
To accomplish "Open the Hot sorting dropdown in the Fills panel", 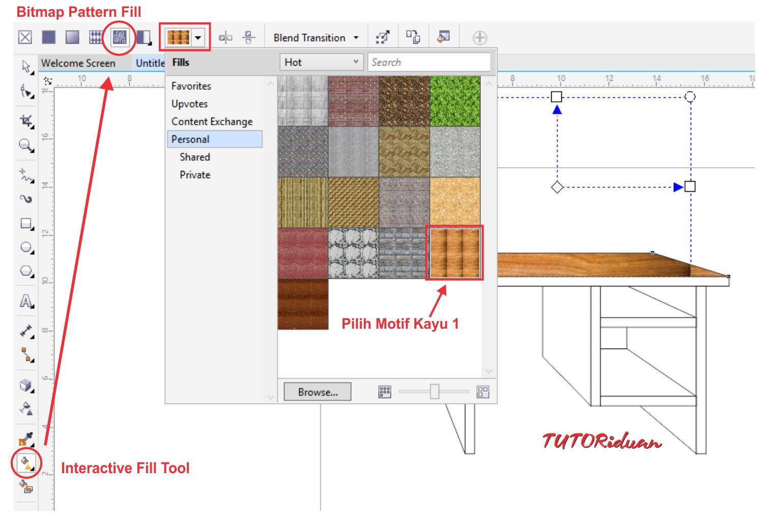I will 321,62.
